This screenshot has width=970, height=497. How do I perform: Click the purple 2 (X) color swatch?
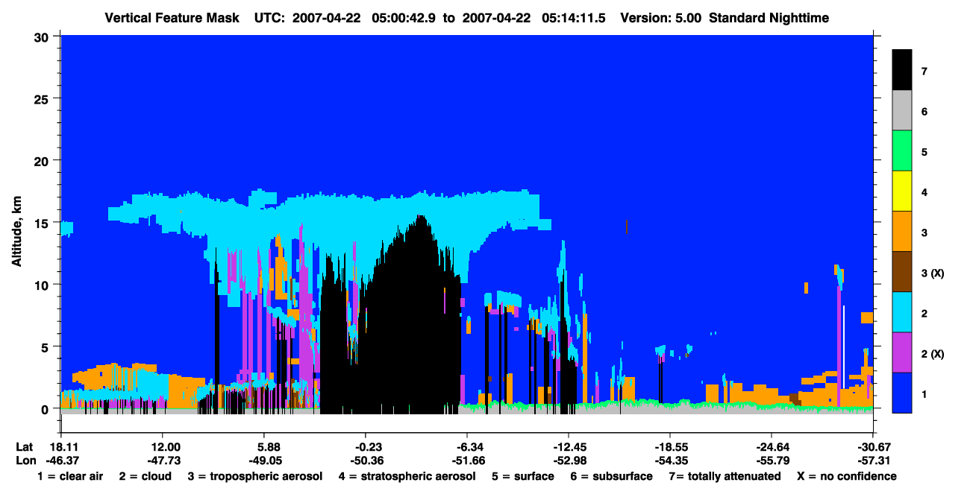[902, 352]
